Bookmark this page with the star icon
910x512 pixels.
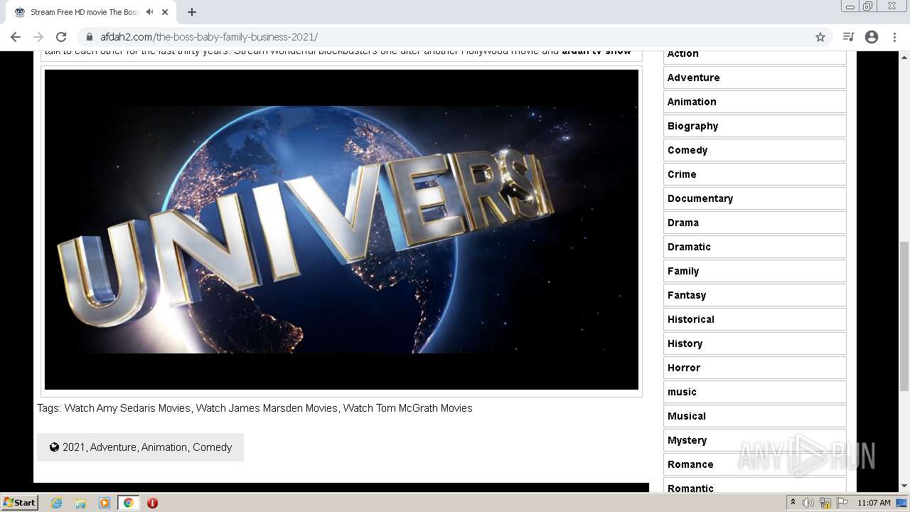(x=820, y=37)
